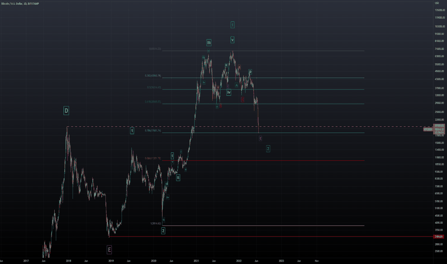This screenshot has height=264, width=447.
Task: Click the 0.786 Fibonacci level label
Action: 153,131
